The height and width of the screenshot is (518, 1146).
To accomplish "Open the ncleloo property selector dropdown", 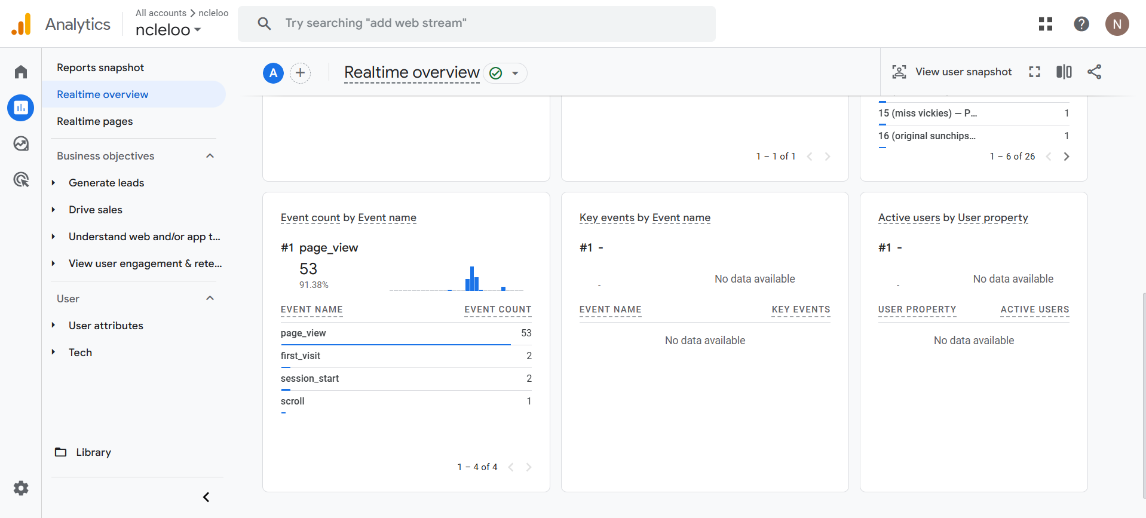I will [x=168, y=30].
